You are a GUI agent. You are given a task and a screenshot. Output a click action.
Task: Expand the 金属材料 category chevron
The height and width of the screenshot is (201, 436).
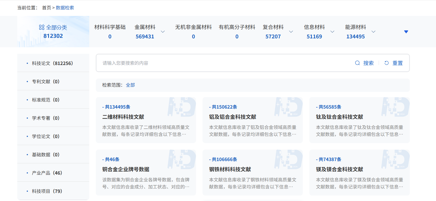163,32
